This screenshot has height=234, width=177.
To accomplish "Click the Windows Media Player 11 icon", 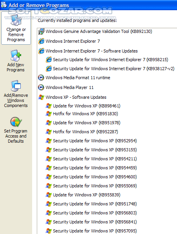I will 41,87.
